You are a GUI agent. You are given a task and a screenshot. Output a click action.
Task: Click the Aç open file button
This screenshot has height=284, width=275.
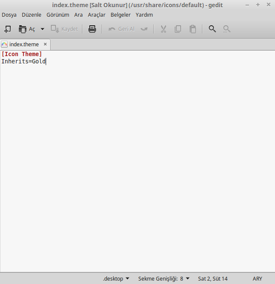(27, 29)
